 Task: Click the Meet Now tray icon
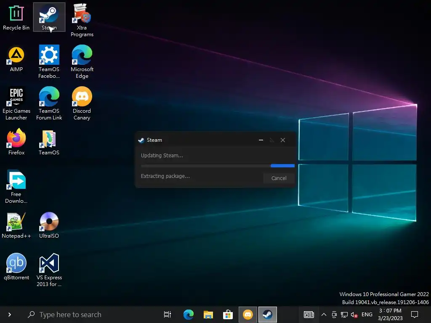(x=334, y=315)
